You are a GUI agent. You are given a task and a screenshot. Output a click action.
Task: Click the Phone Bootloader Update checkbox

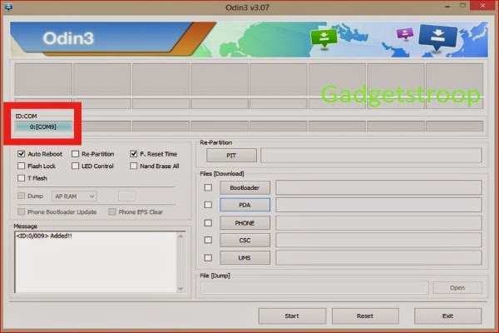(x=21, y=212)
